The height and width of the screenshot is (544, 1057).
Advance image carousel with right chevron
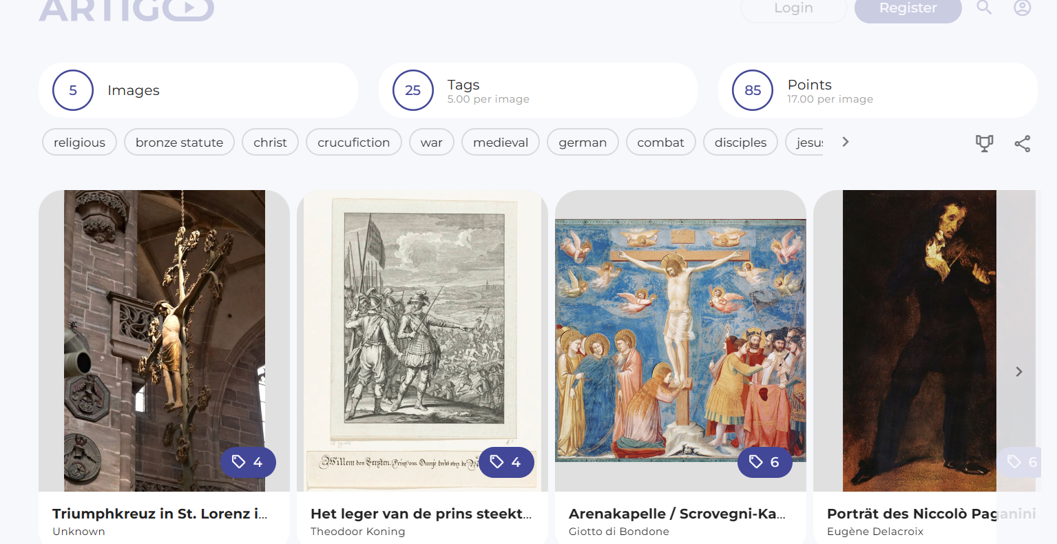(x=1019, y=372)
